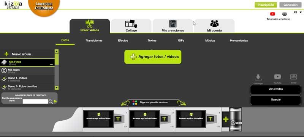
Task: Click the magnifier search icon for free images
Action: pos(51,102)
